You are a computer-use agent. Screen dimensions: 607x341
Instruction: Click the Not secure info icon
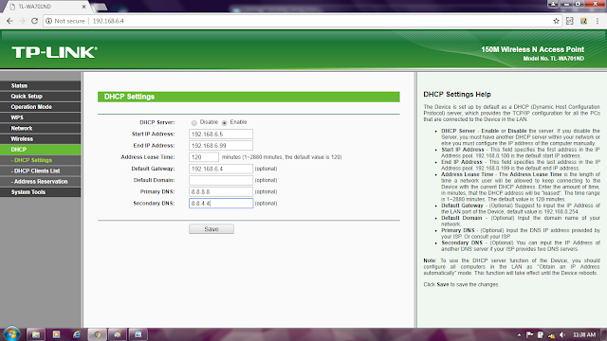click(48, 21)
